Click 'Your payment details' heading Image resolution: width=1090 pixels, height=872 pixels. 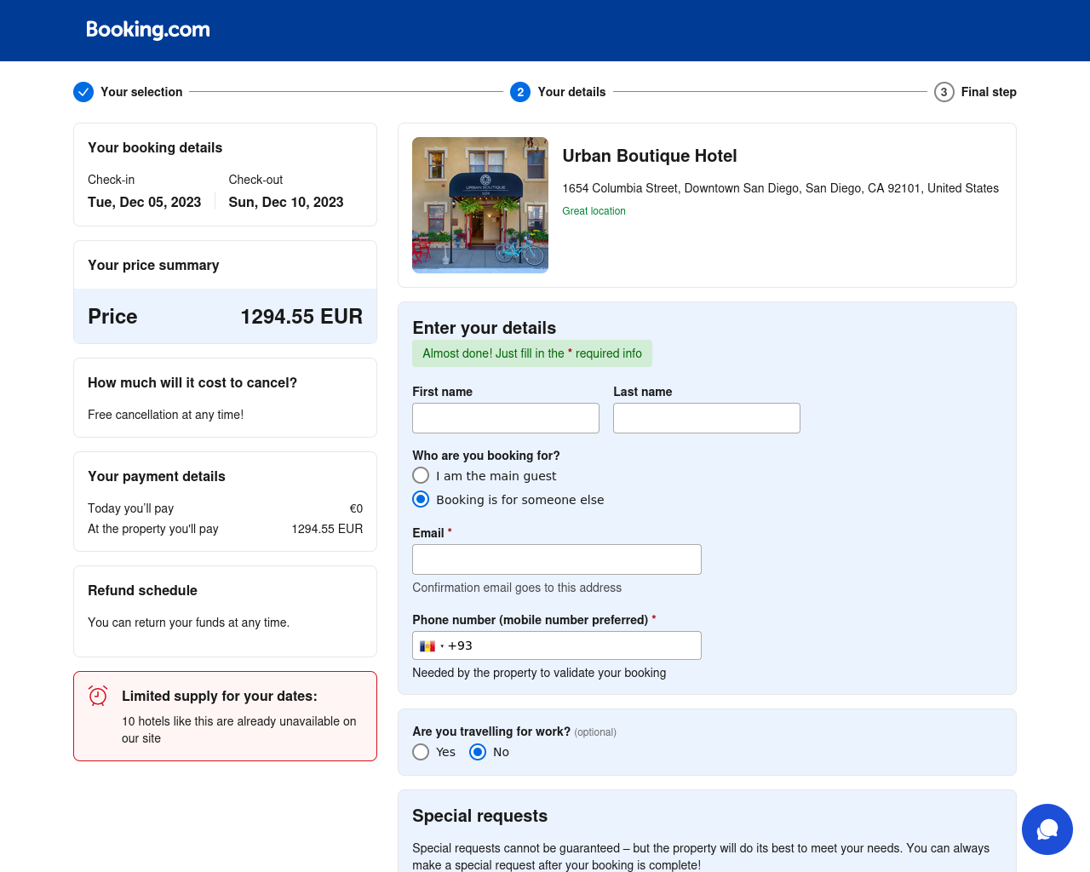click(x=157, y=477)
